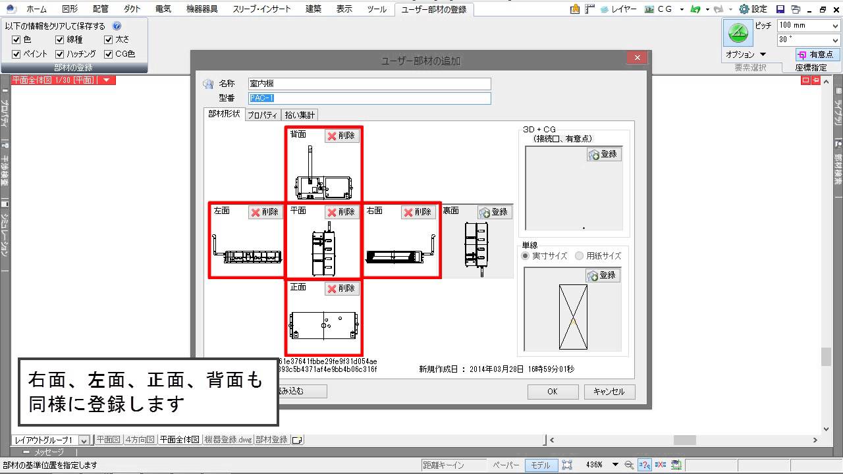
Task: Click the green undo arrow
Action: coord(695,9)
